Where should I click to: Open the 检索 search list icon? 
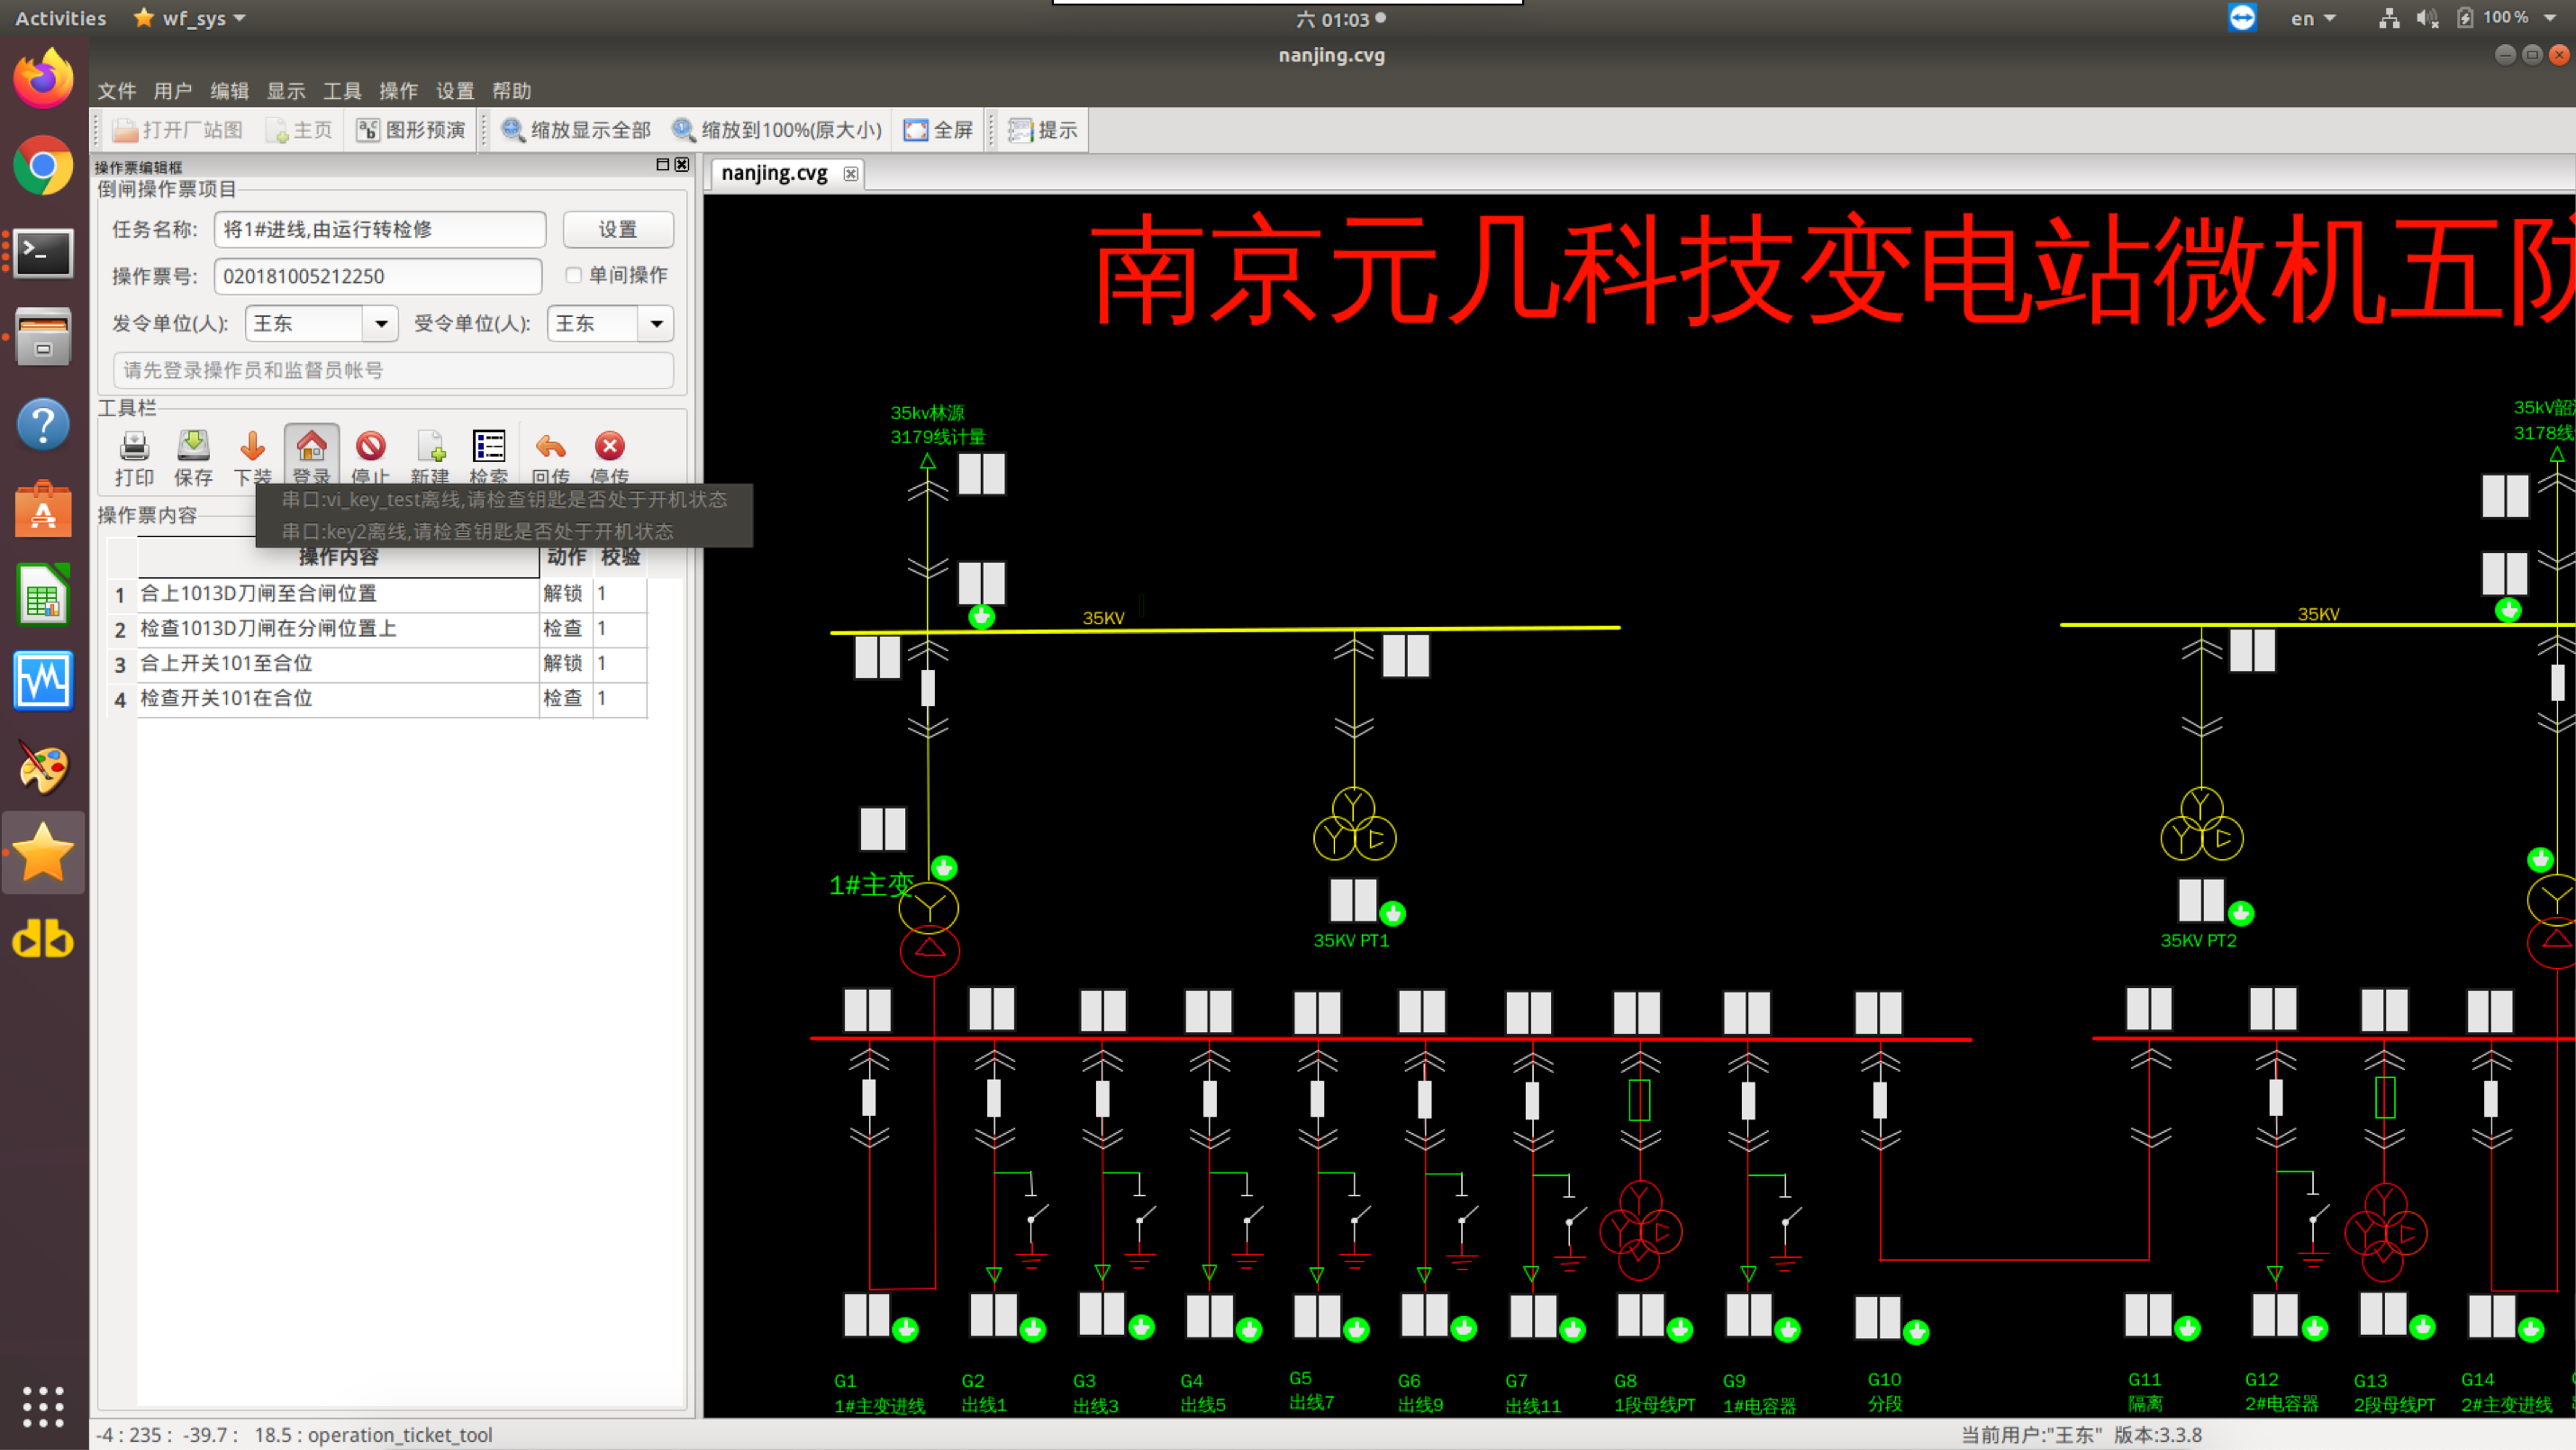click(x=489, y=447)
